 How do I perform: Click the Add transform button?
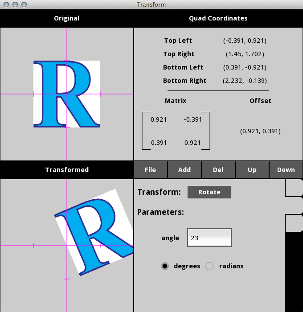point(184,170)
